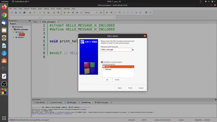Click the Insert mode status bar entry
The width and height of the screenshot is (217, 122).
point(181,120)
